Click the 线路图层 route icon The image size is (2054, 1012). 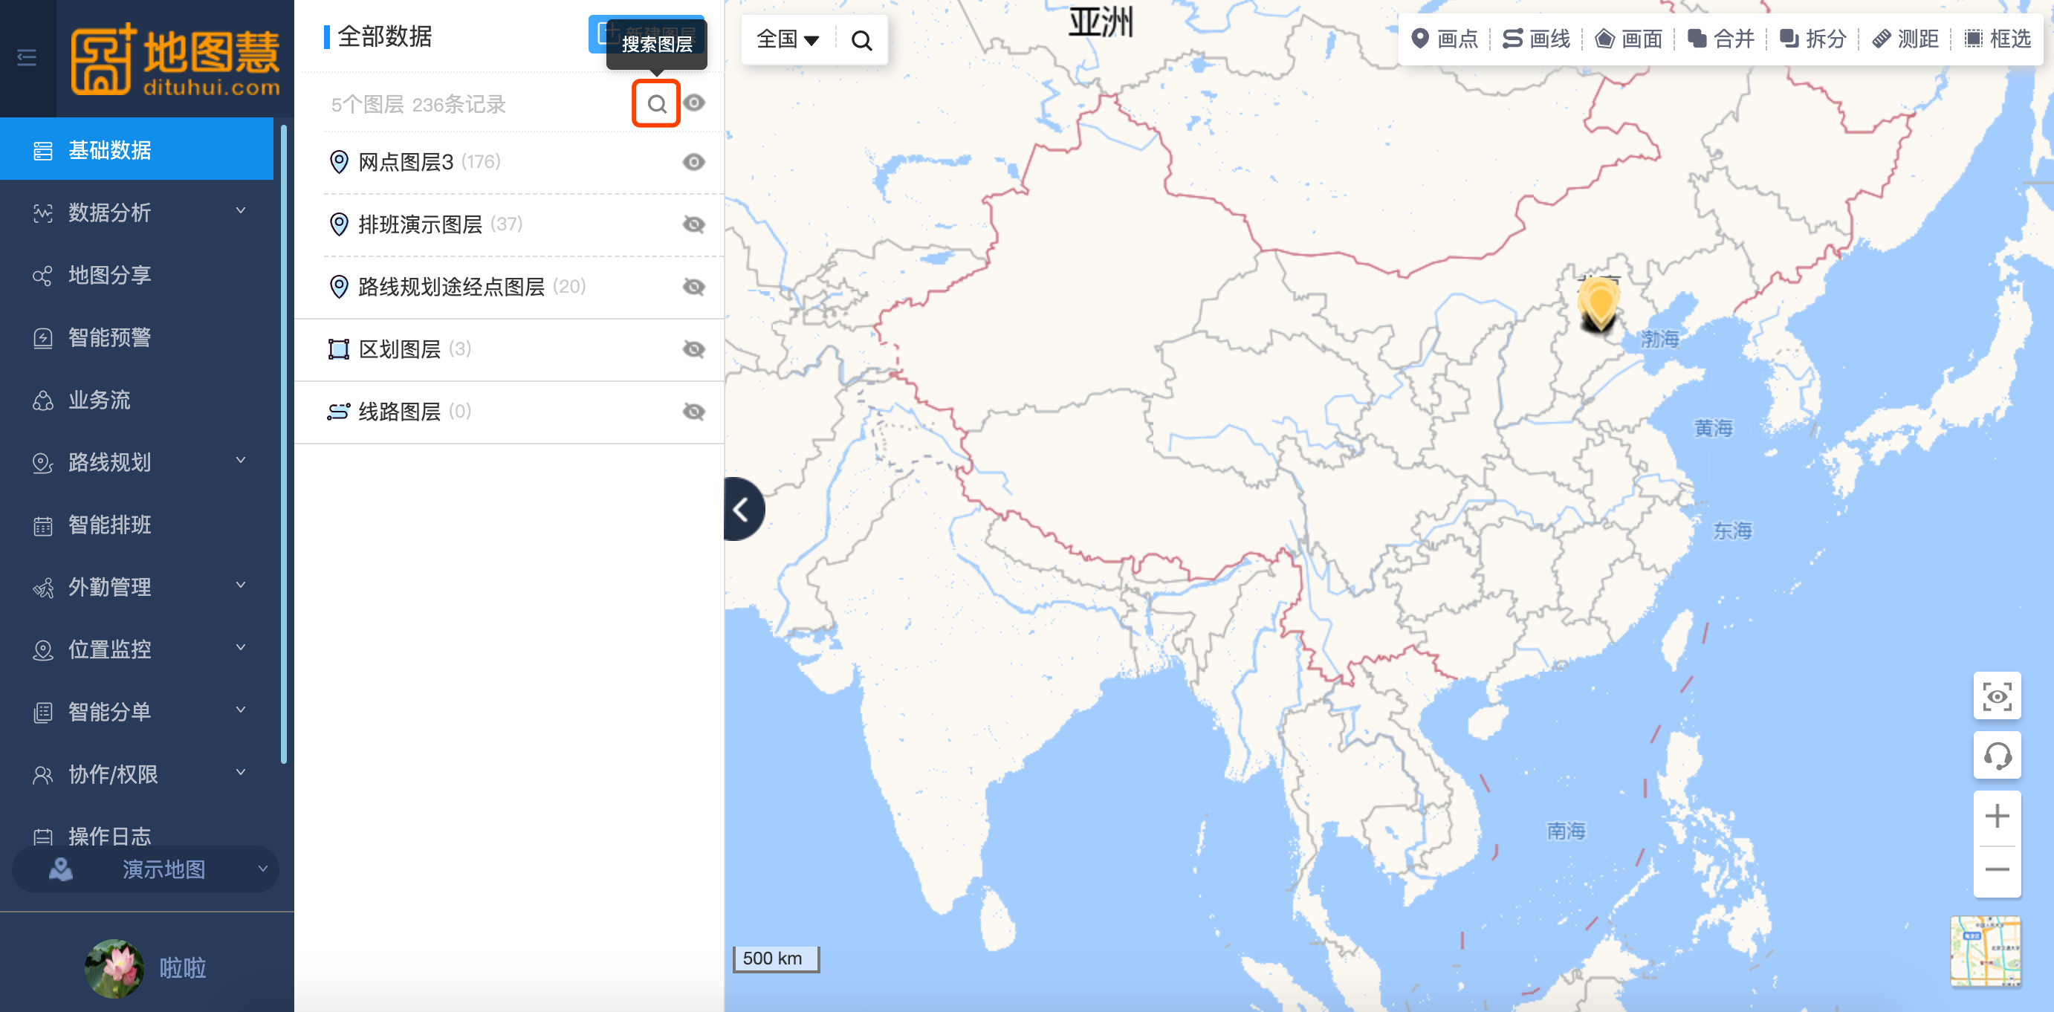339,412
